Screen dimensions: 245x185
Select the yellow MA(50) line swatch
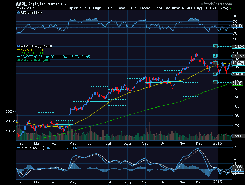tap(19, 50)
